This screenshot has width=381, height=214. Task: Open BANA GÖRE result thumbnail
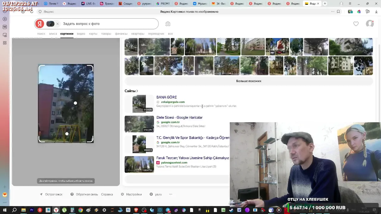click(x=139, y=103)
